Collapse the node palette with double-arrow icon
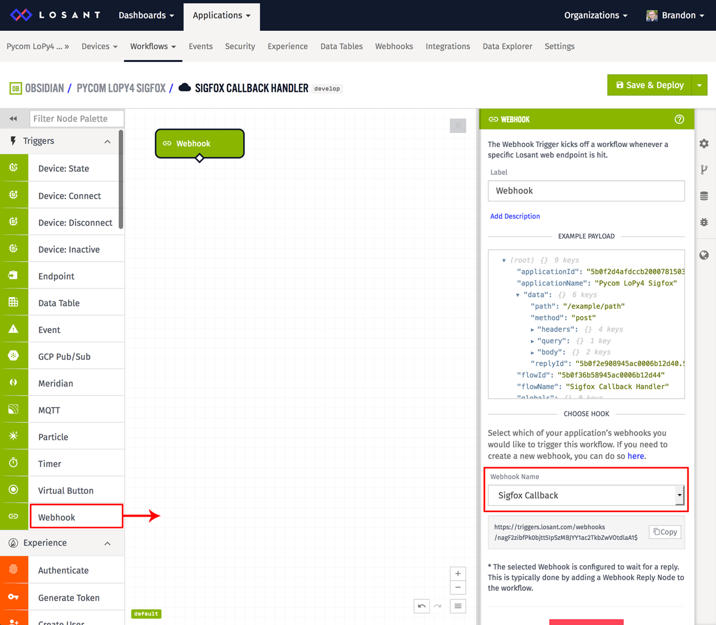 tap(13, 119)
